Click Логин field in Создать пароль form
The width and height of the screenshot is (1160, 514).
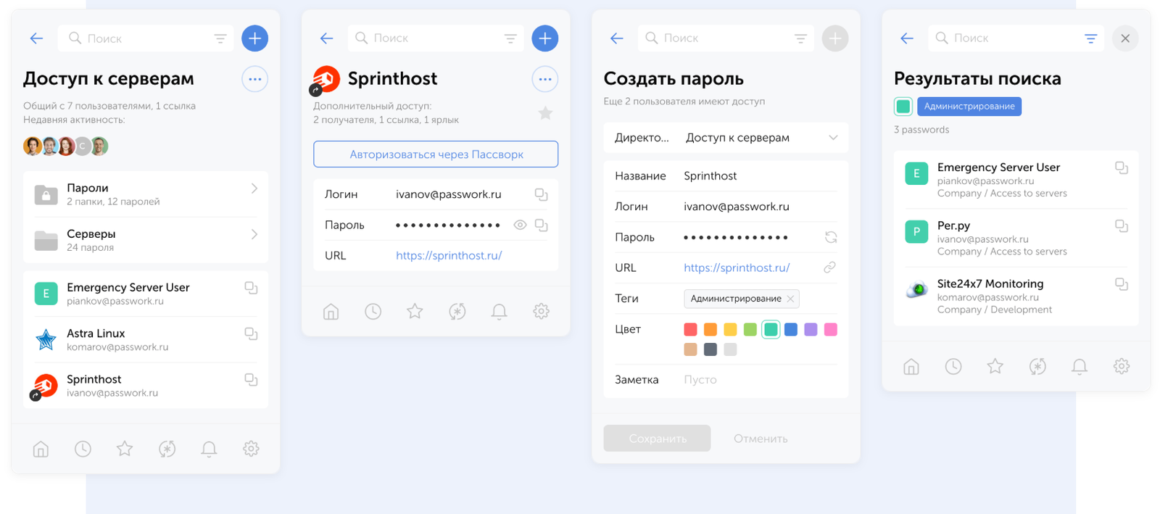tap(726, 207)
